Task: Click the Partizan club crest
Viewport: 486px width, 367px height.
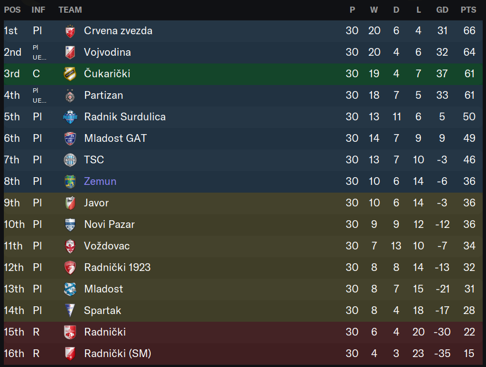Action: coord(70,95)
